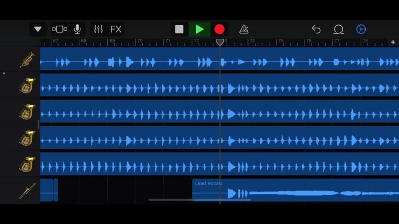Tap the horizontal scroll bar indicator

click(x=199, y=200)
